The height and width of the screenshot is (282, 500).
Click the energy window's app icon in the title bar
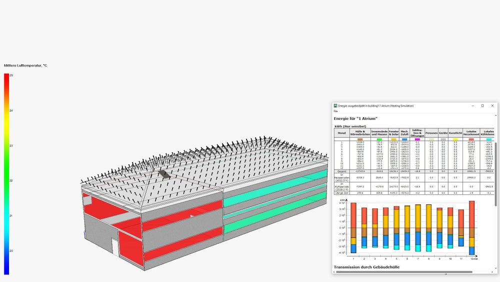coord(335,106)
